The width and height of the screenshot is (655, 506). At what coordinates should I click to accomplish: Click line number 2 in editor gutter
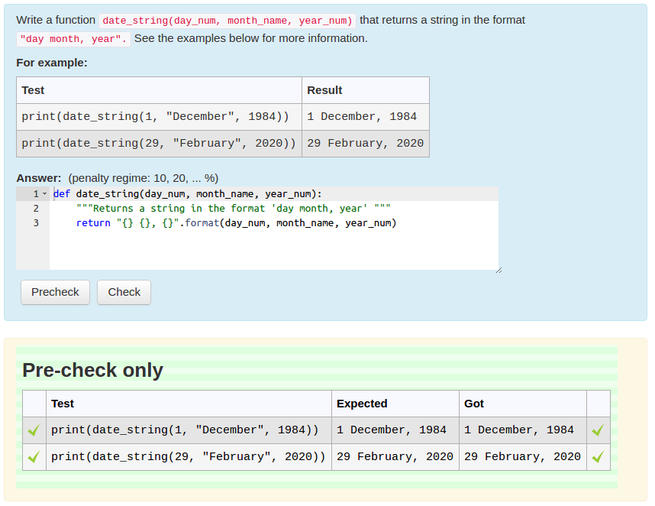(36, 208)
